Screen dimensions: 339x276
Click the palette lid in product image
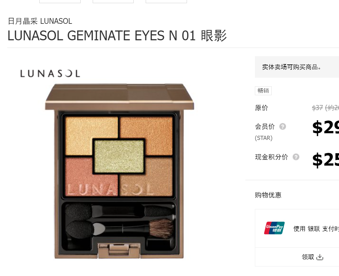coord(119,97)
